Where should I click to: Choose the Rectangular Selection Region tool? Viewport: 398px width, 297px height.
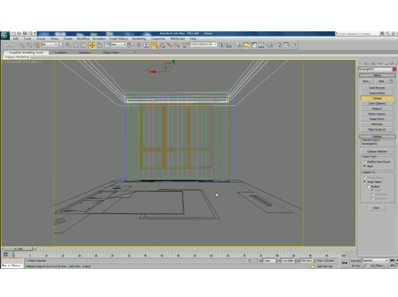76,45
